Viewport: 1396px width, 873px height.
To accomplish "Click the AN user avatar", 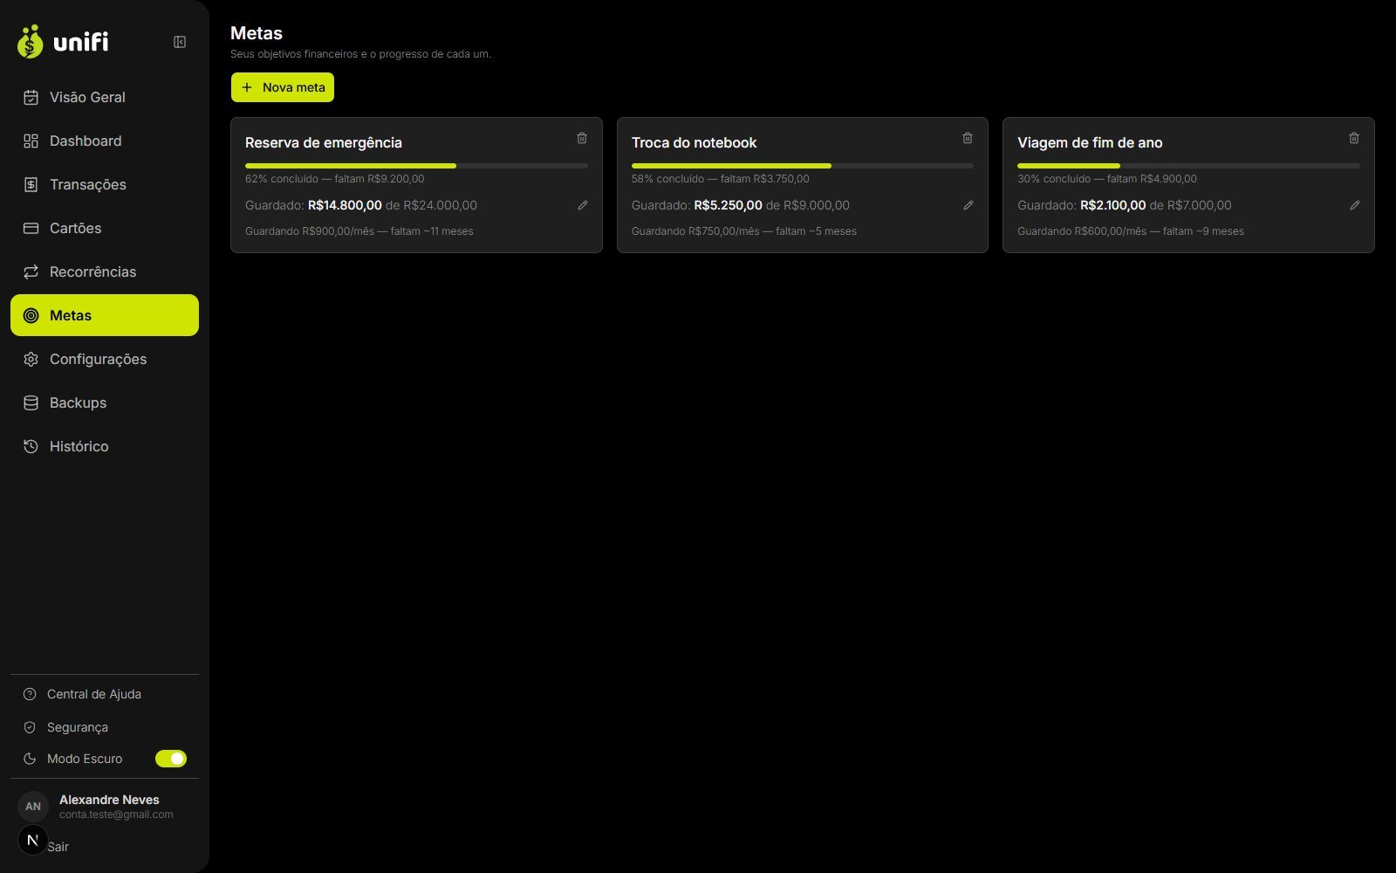I will pyautogui.click(x=33, y=807).
